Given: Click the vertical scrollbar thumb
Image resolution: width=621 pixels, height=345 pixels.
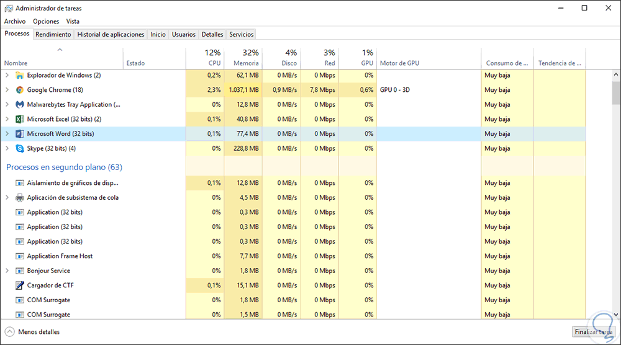Looking at the screenshot, I should point(615,93).
